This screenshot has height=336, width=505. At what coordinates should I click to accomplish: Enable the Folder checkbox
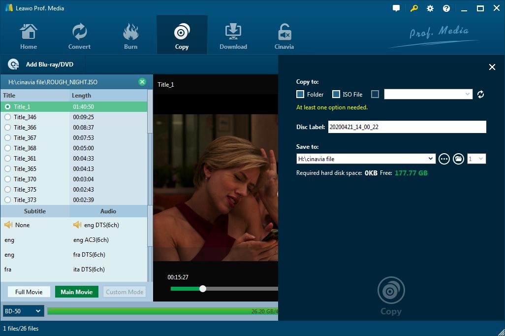click(300, 94)
